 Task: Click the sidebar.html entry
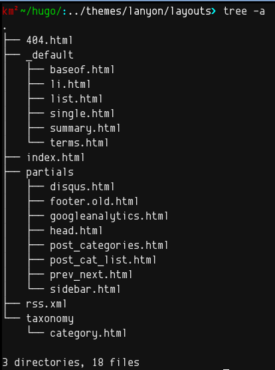click(x=85, y=289)
